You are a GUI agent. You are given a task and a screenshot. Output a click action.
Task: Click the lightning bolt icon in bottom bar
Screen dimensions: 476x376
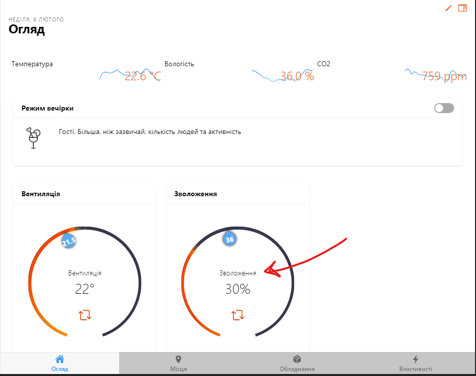click(x=416, y=360)
